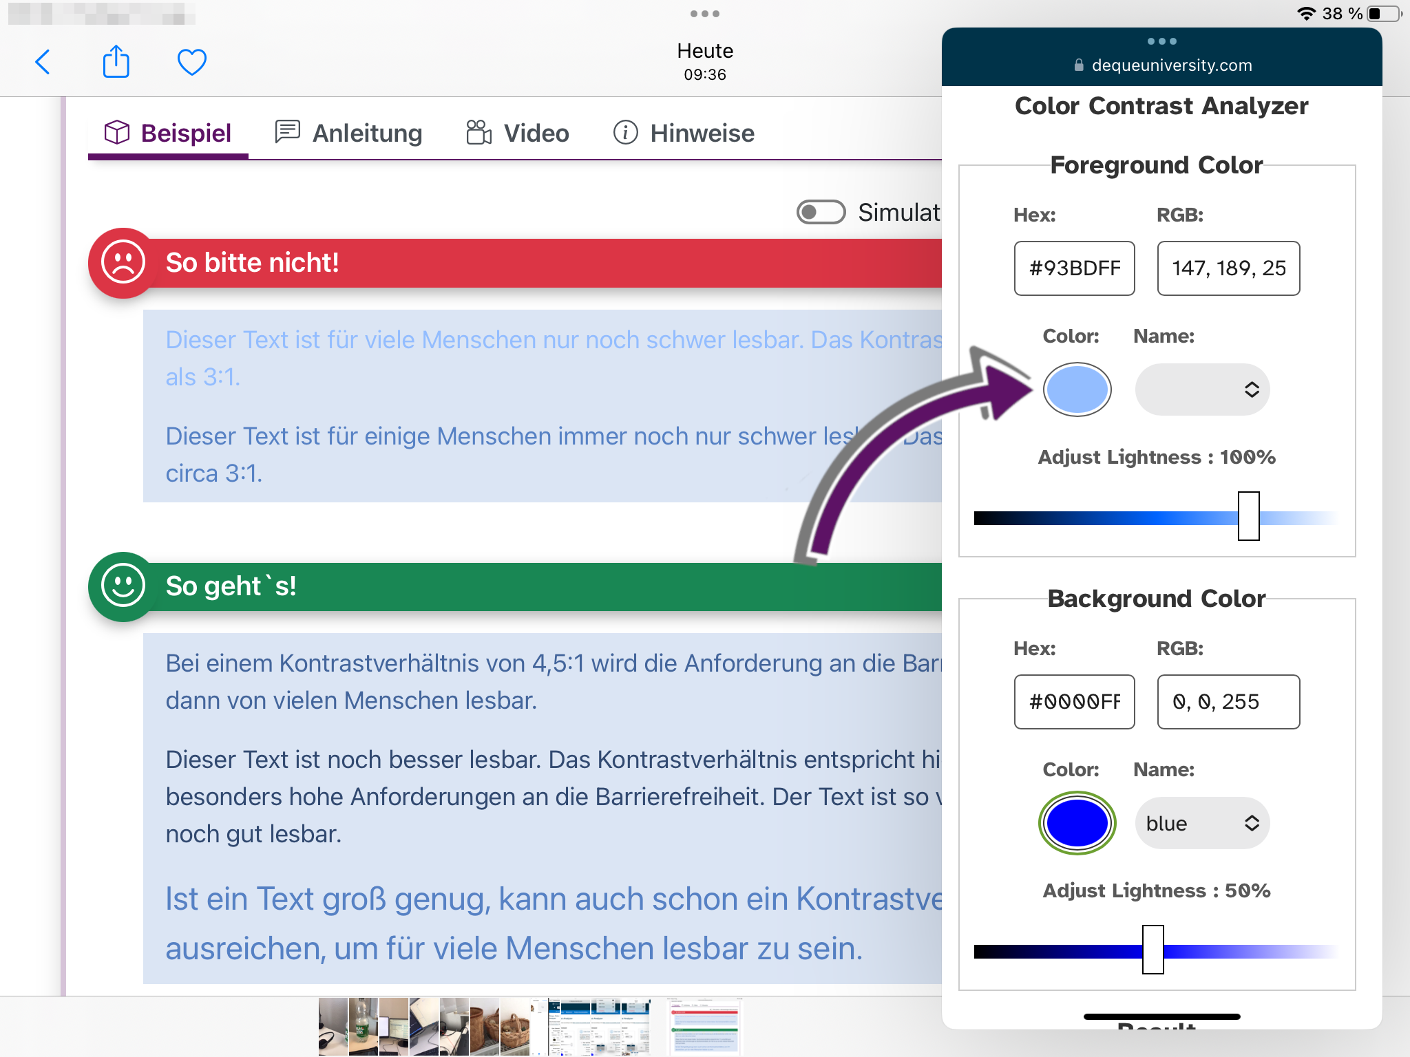Open the Video tab
The height and width of the screenshot is (1057, 1410).
point(518,133)
